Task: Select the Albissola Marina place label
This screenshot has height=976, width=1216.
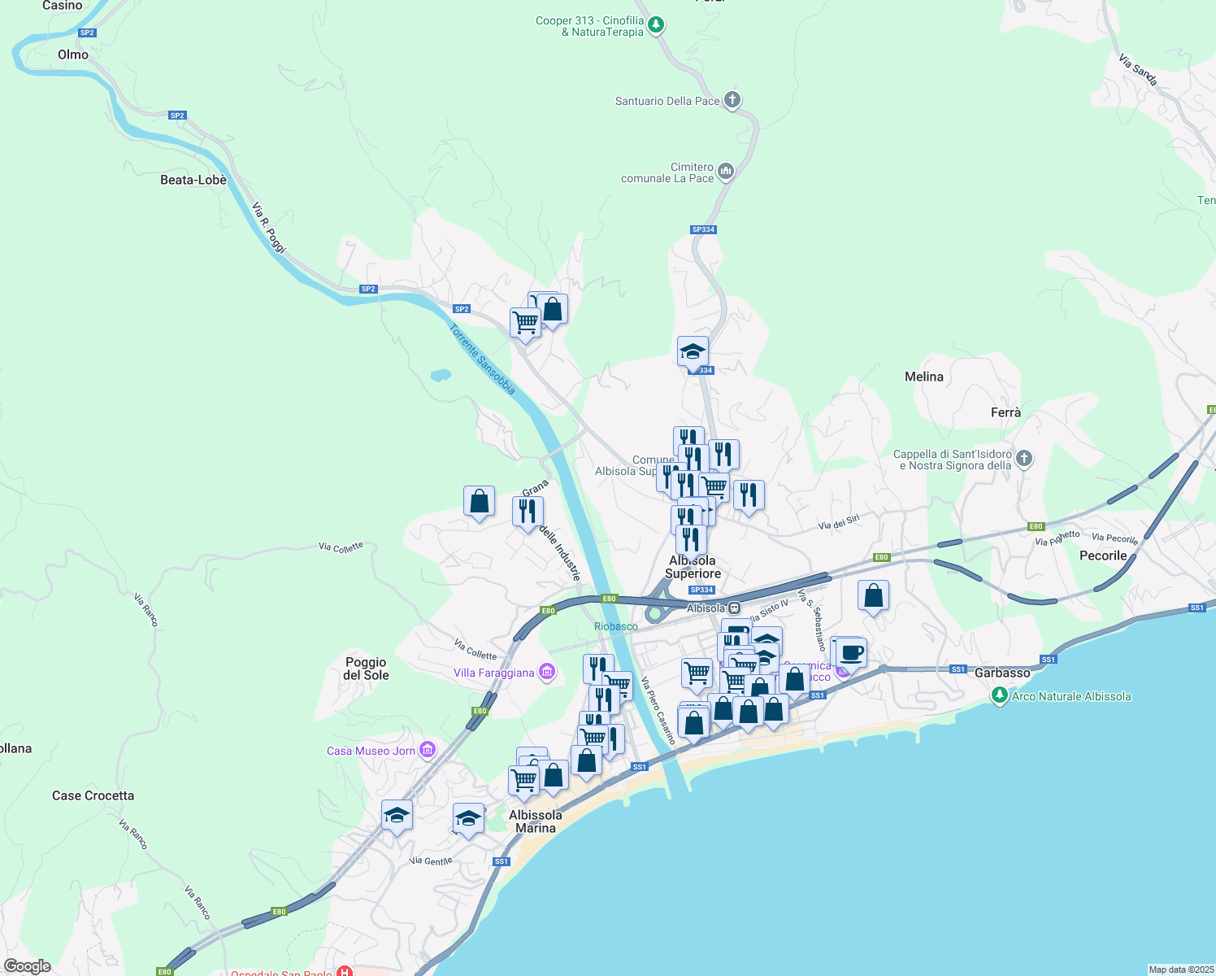Action: [x=536, y=820]
